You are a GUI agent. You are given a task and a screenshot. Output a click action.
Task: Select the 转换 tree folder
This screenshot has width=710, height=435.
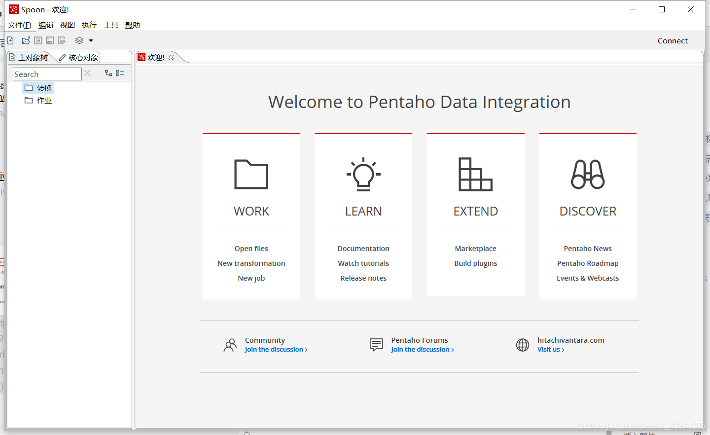point(38,88)
